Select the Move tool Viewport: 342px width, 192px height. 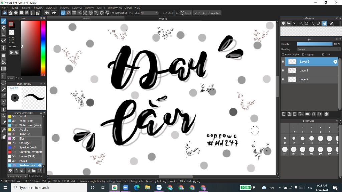pyautogui.click(x=3, y=48)
